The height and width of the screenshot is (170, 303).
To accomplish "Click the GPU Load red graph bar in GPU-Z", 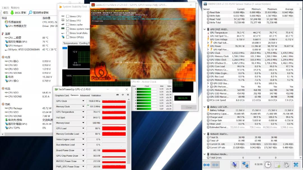I will coord(114,128).
